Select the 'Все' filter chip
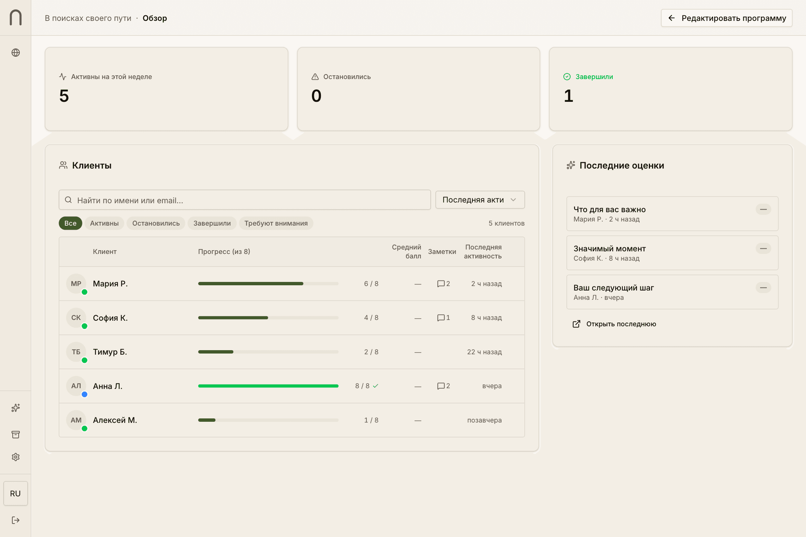 [70, 223]
